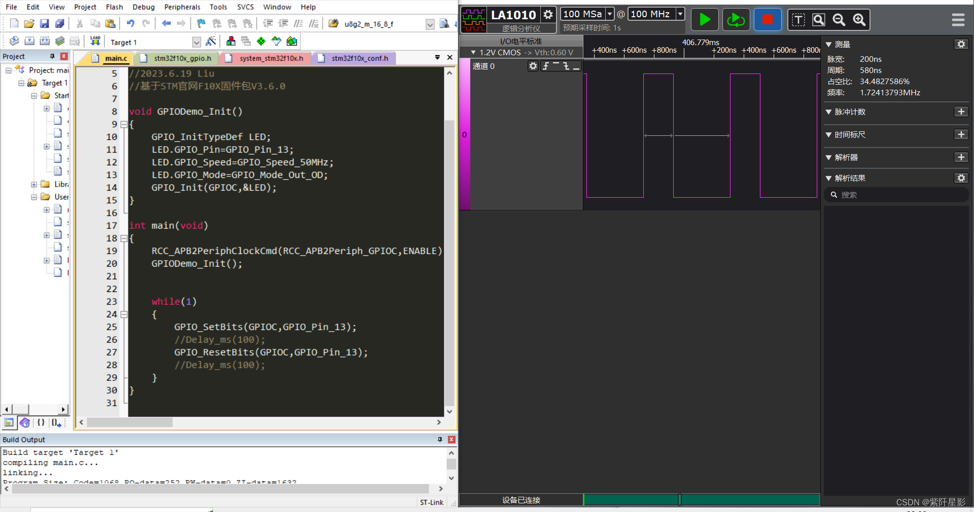The image size is (974, 512).
Task: Open LA1010 device settings gear
Action: pyautogui.click(x=548, y=14)
